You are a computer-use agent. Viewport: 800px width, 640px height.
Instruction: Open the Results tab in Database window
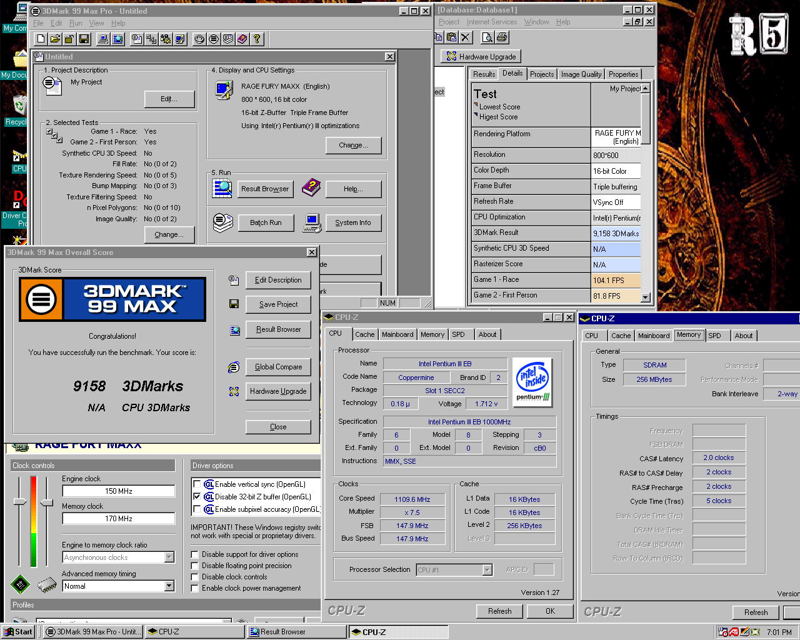pyautogui.click(x=484, y=74)
